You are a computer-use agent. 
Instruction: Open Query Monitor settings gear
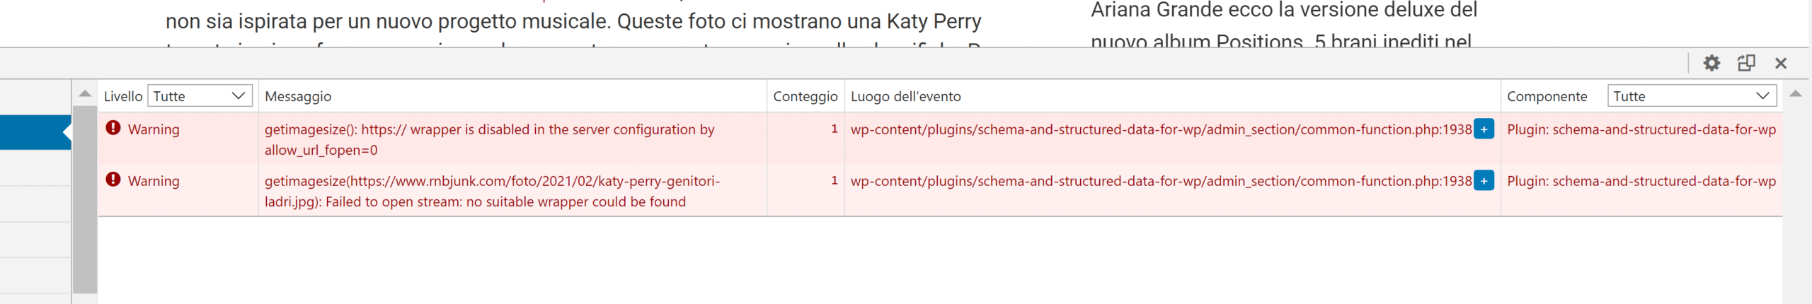(1711, 63)
